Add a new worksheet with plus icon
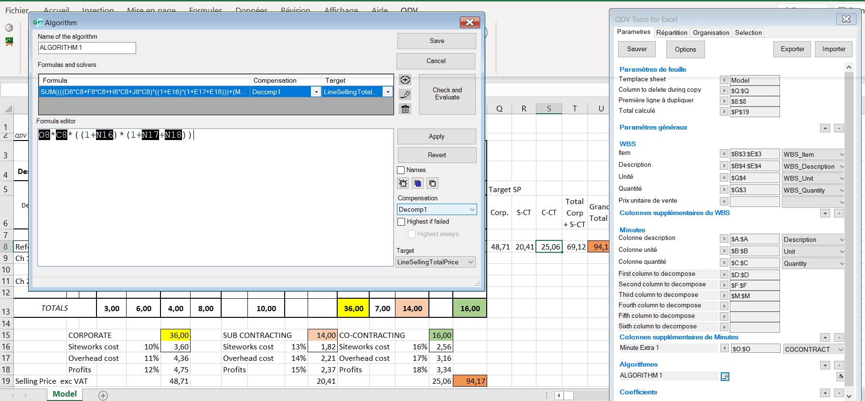The width and height of the screenshot is (865, 401). (103, 395)
